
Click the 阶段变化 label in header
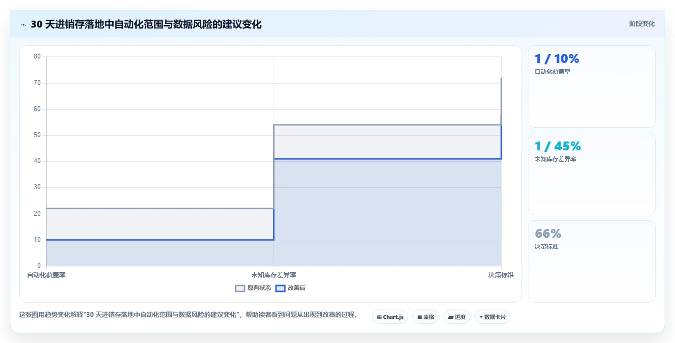(642, 24)
